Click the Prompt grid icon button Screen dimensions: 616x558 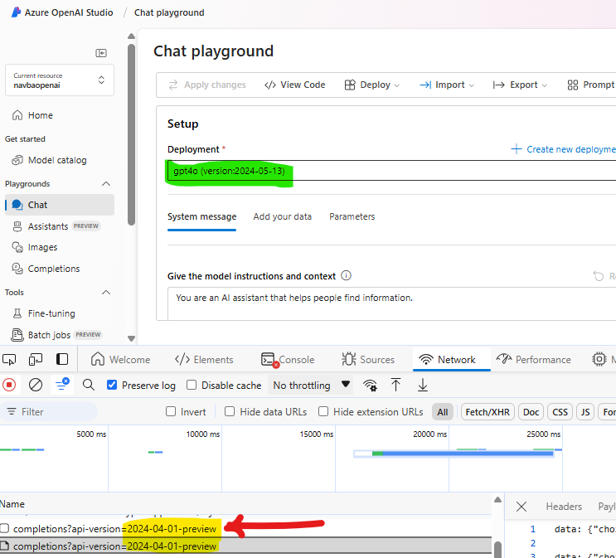pyautogui.click(x=591, y=85)
